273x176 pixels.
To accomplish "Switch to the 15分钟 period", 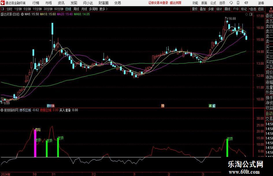I will 37,9.
